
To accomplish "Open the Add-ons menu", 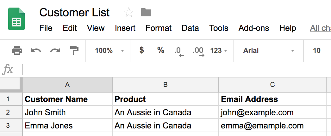I will pos(254,28).
